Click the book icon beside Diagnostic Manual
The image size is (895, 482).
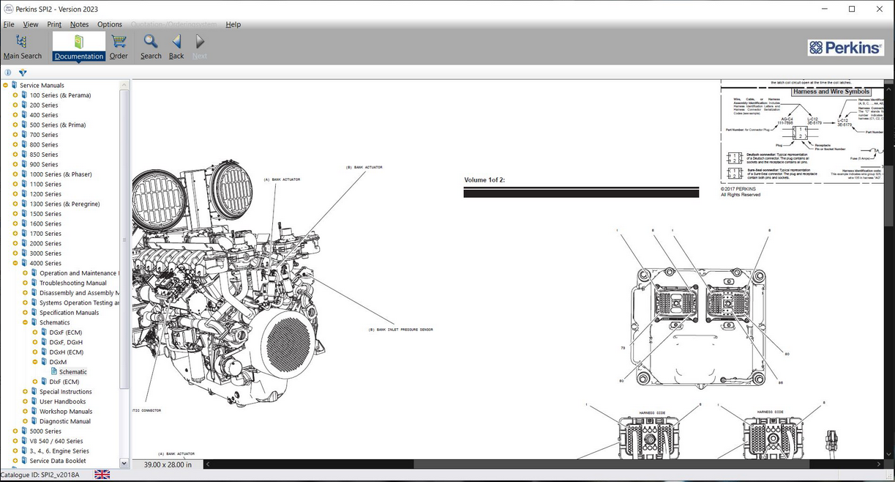point(34,421)
